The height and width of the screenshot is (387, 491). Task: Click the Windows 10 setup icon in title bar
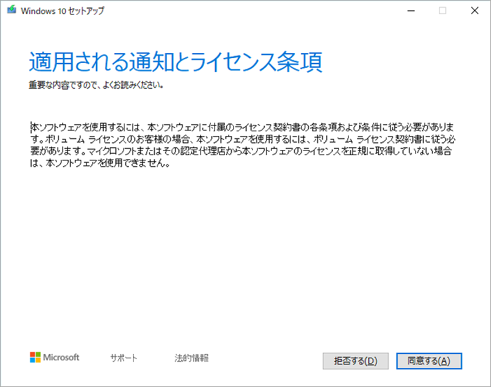pyautogui.click(x=11, y=10)
